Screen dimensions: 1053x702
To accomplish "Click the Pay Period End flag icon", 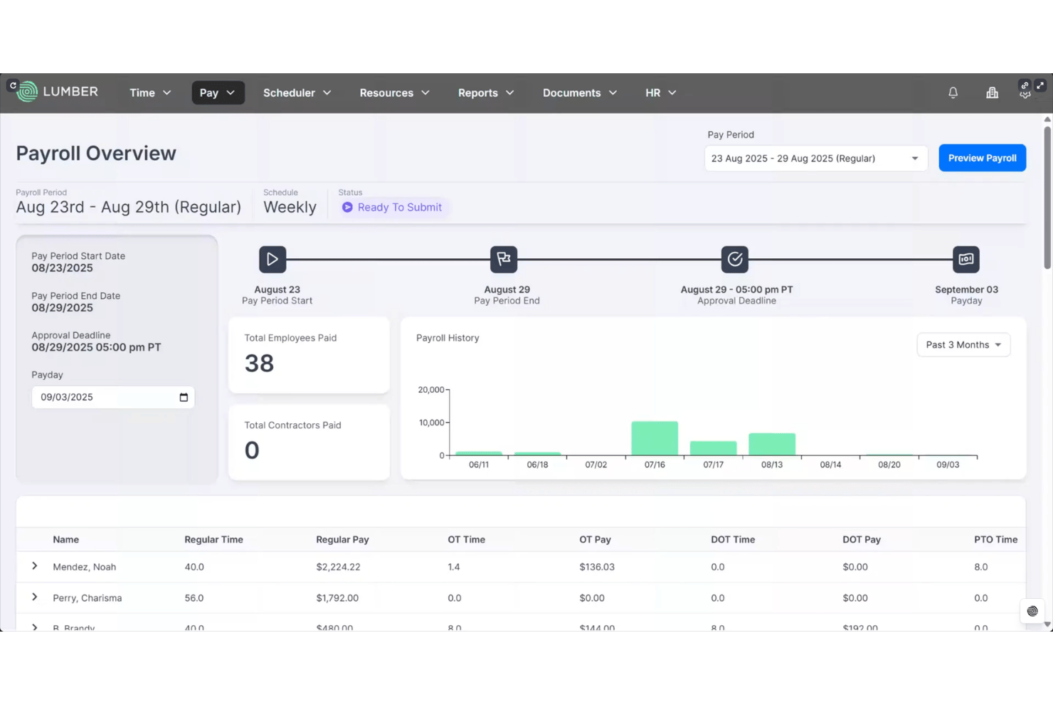I will (x=504, y=260).
